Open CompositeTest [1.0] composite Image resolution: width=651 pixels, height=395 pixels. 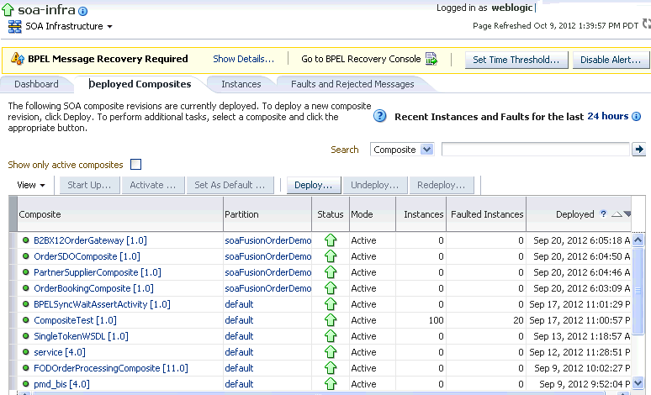(x=75, y=320)
